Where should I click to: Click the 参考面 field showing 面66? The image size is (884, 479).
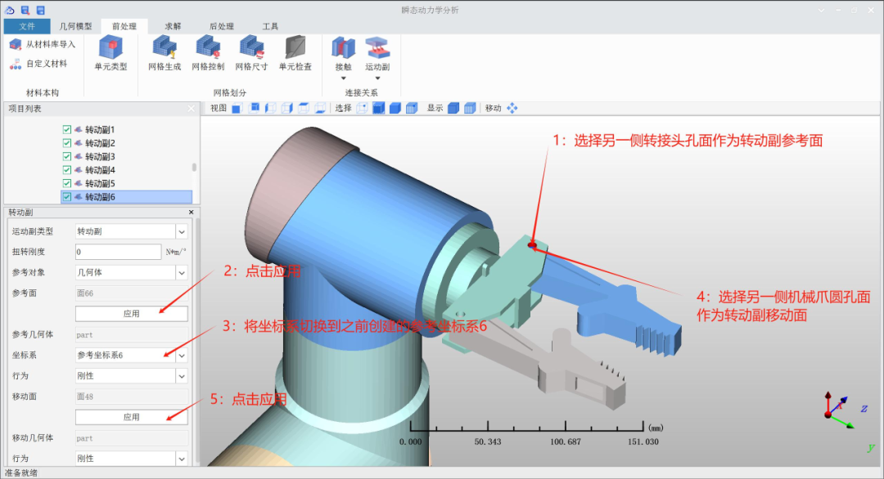pyautogui.click(x=131, y=293)
